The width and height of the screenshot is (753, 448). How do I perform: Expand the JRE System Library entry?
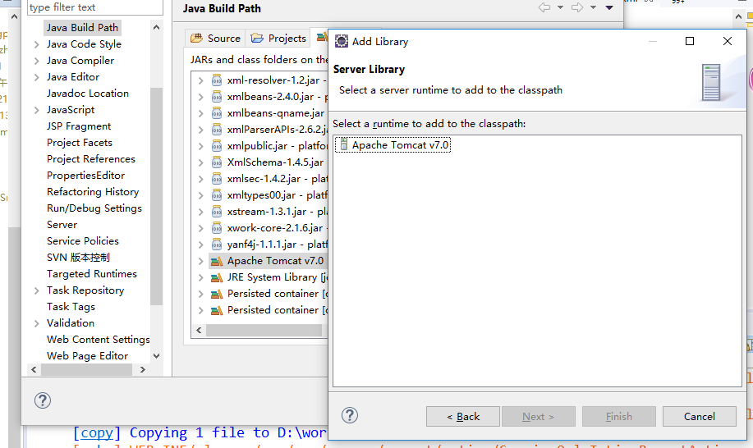point(200,277)
